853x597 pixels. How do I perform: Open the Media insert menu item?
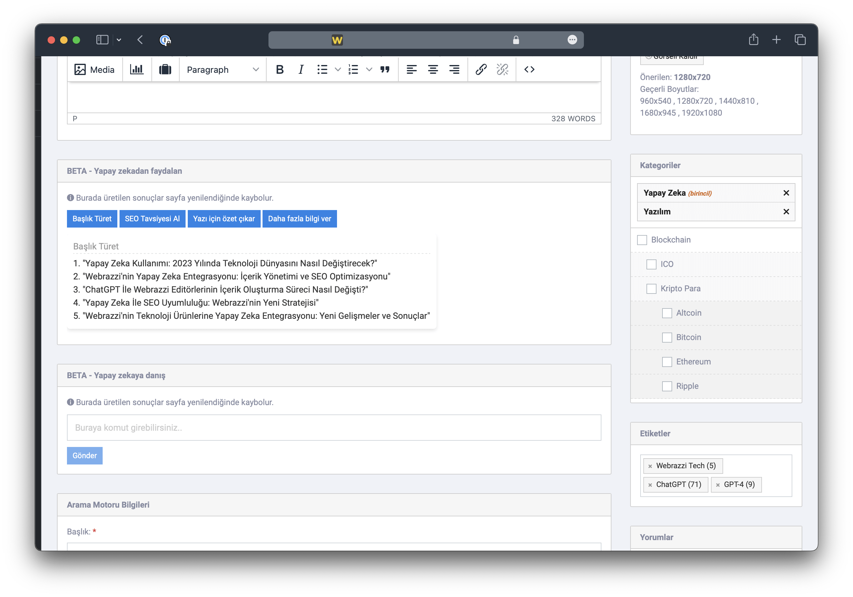[x=95, y=70]
